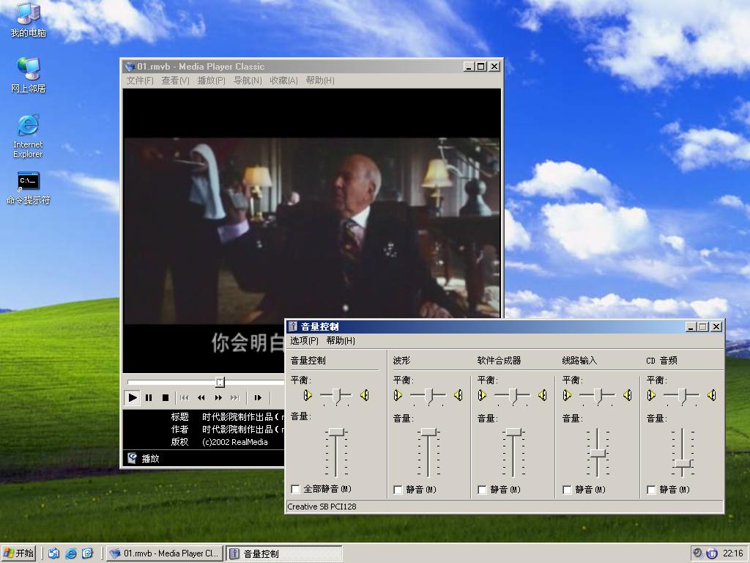Open 文件(F) menu in Media Player Classic

click(x=140, y=81)
